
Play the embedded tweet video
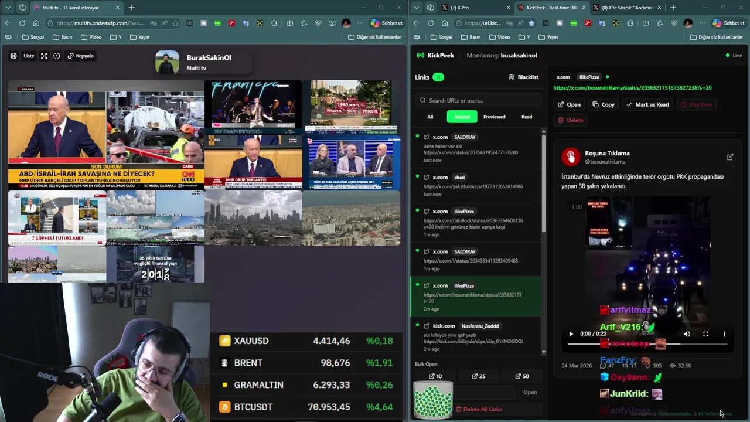[571, 334]
